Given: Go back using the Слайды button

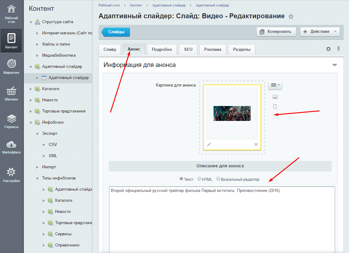Looking at the screenshot, I should click(116, 32).
